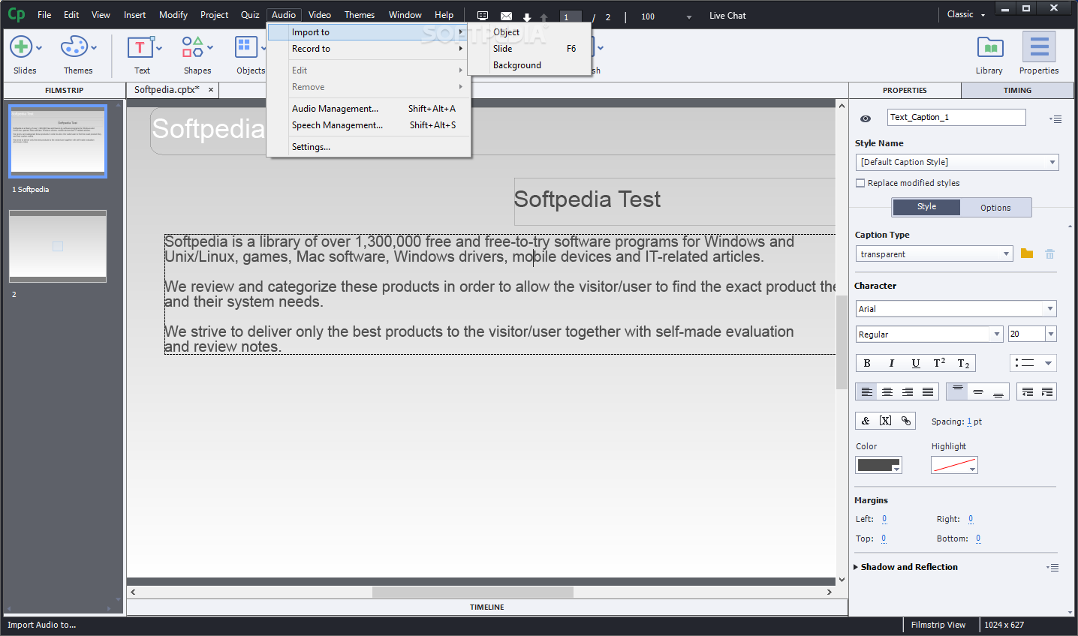Click the Objects toolbar icon
The width and height of the screenshot is (1078, 636).
[x=246, y=47]
